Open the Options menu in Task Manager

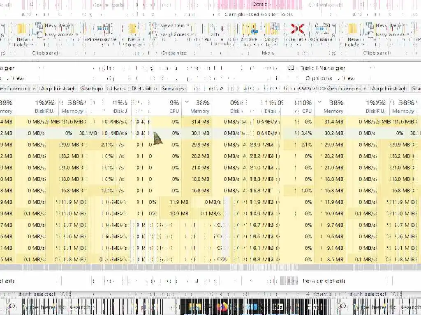click(x=319, y=78)
